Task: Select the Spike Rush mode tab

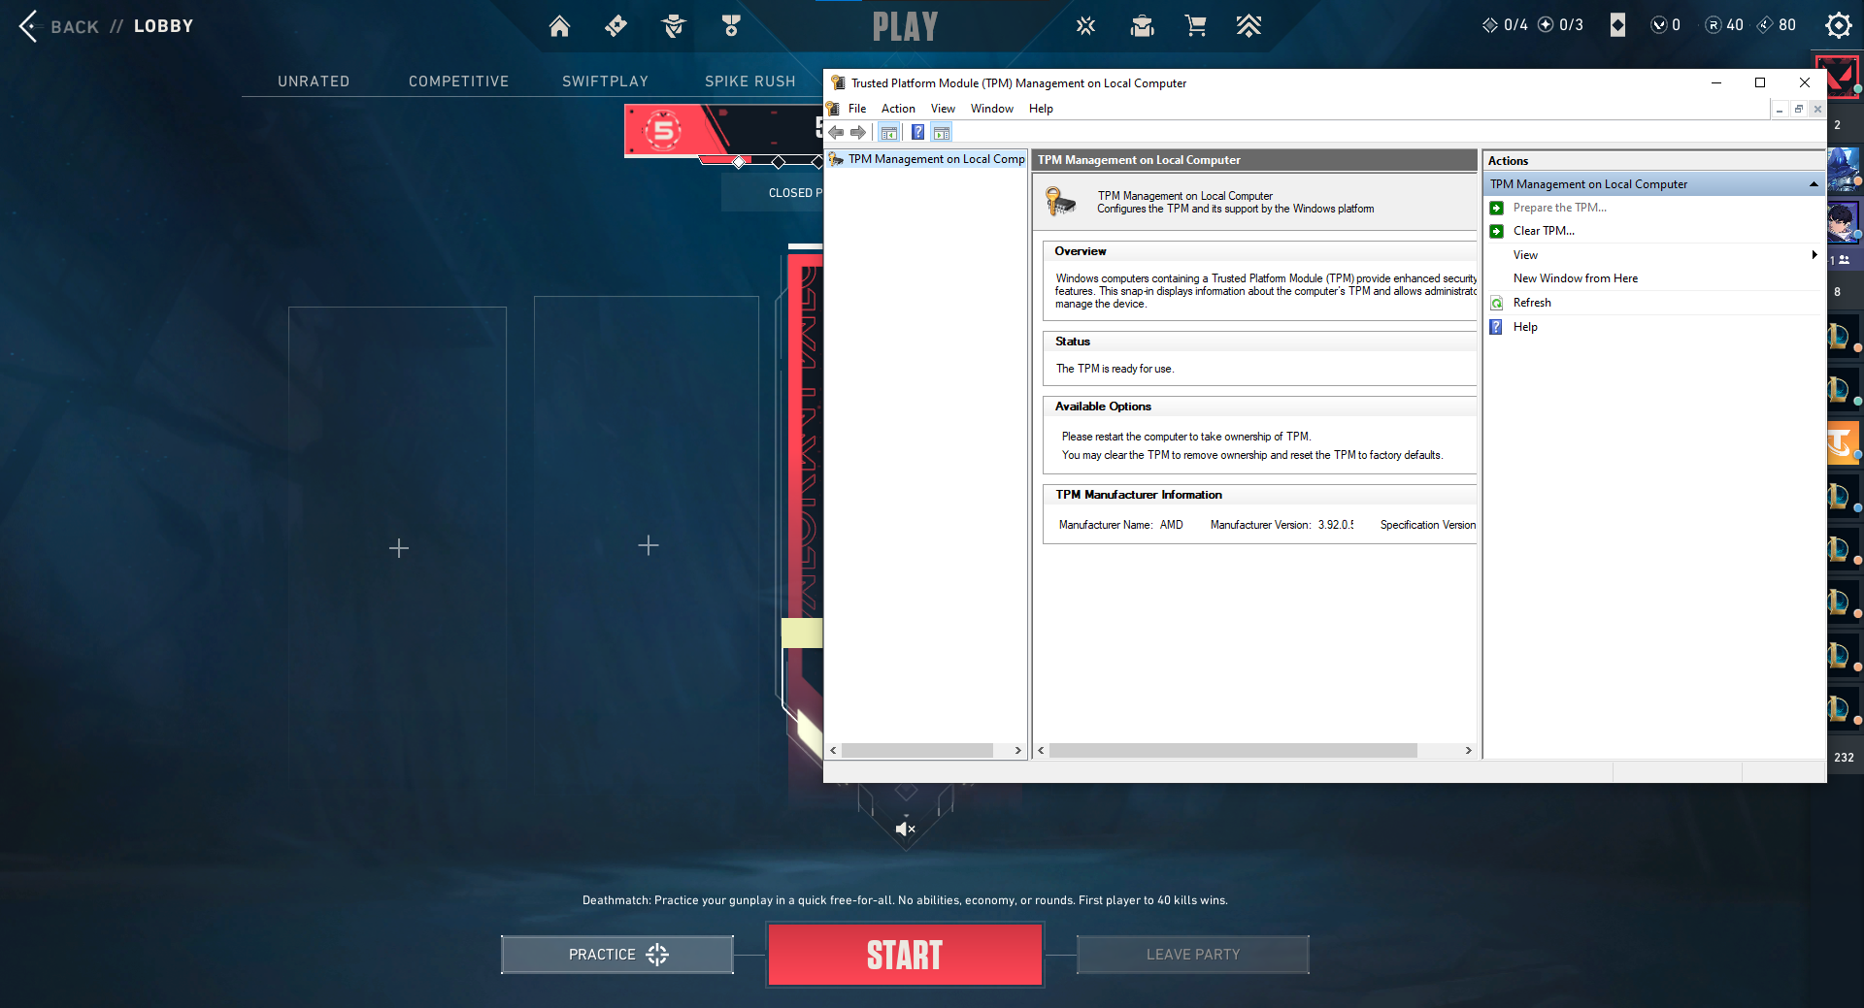Action: click(x=749, y=81)
